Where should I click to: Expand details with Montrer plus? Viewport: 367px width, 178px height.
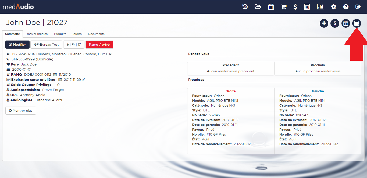click(21, 111)
